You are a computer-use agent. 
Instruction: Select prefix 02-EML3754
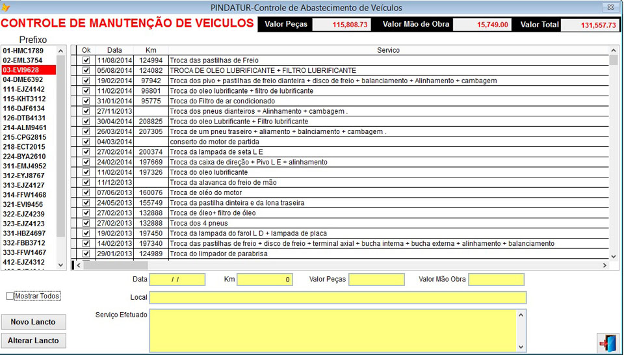click(x=29, y=60)
